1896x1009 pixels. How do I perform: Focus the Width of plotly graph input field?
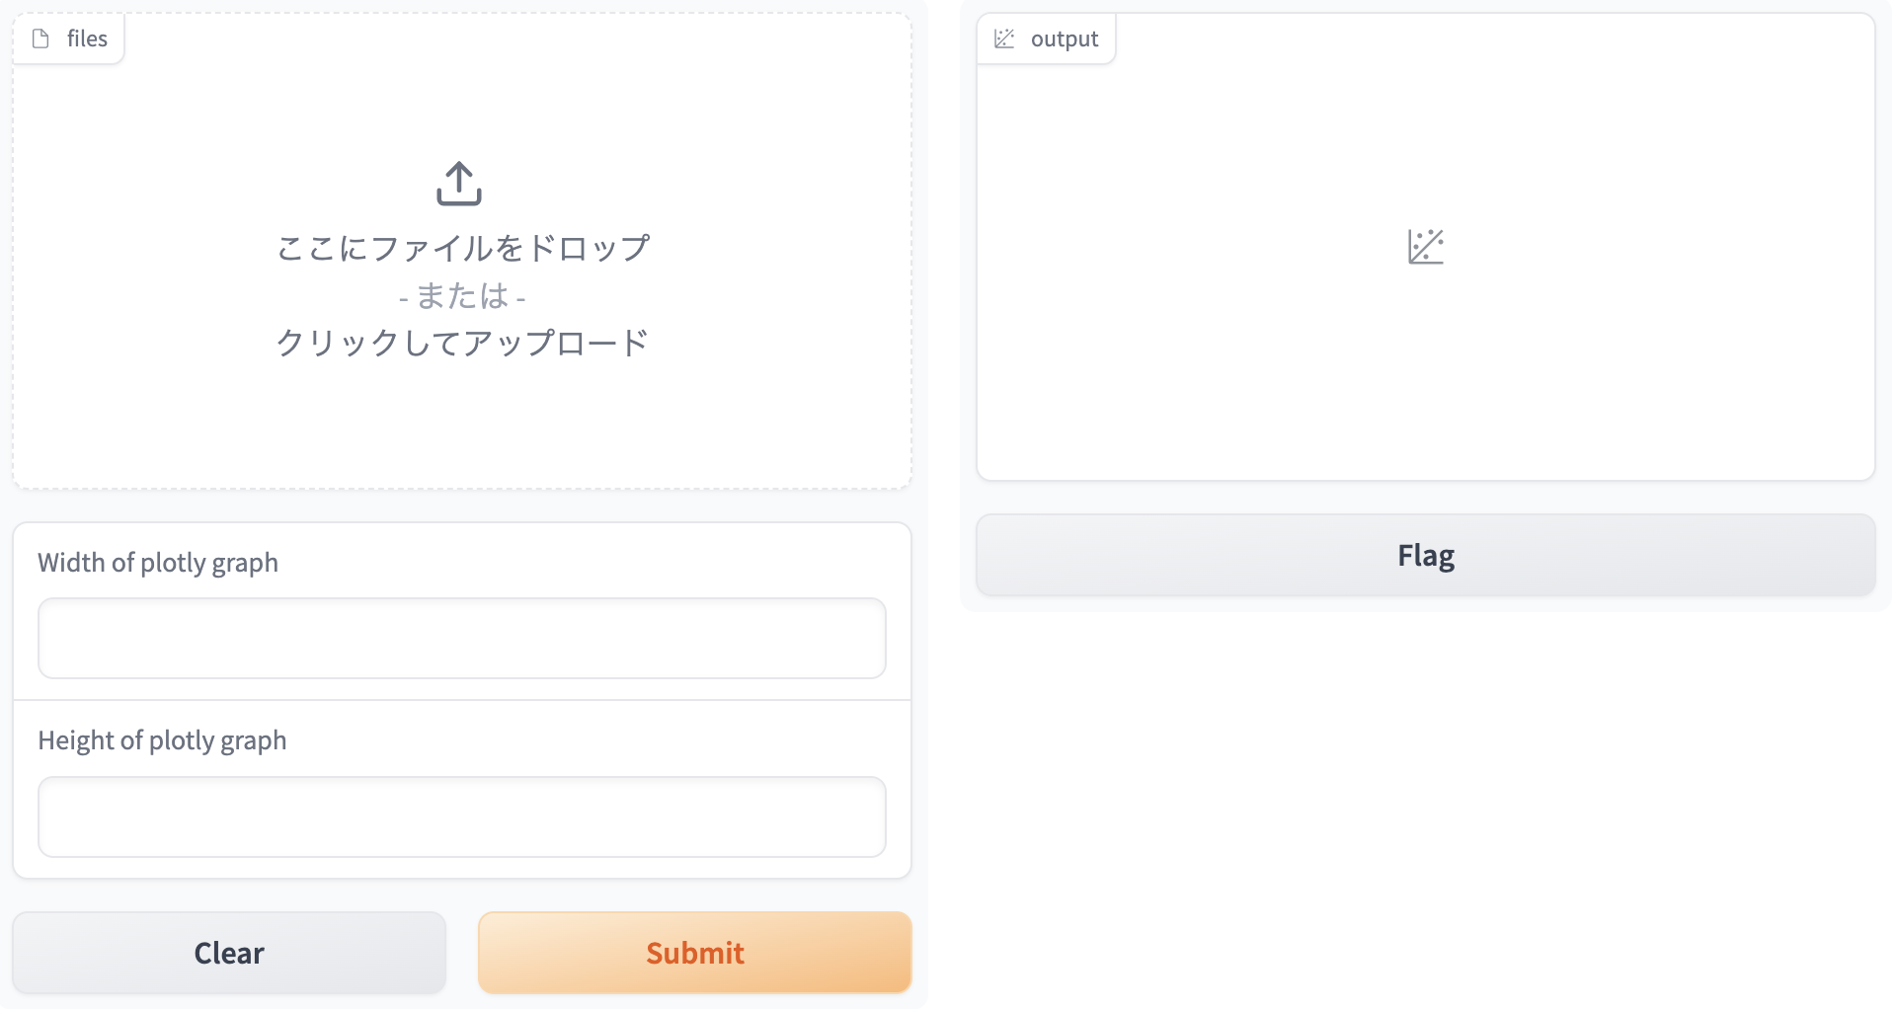click(x=460, y=638)
